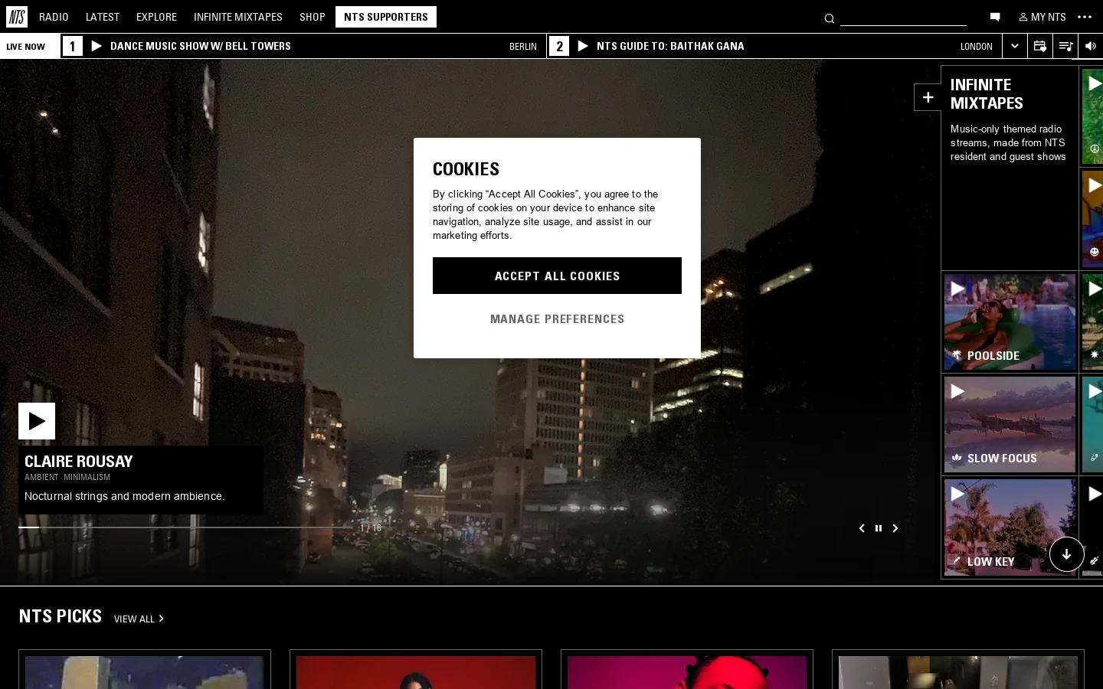
Task: Play the Slow Focus mixtape
Action: click(x=957, y=392)
